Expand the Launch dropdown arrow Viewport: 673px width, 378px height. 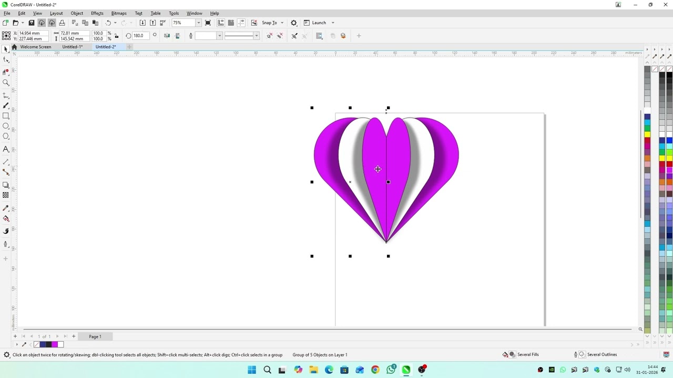click(x=333, y=23)
